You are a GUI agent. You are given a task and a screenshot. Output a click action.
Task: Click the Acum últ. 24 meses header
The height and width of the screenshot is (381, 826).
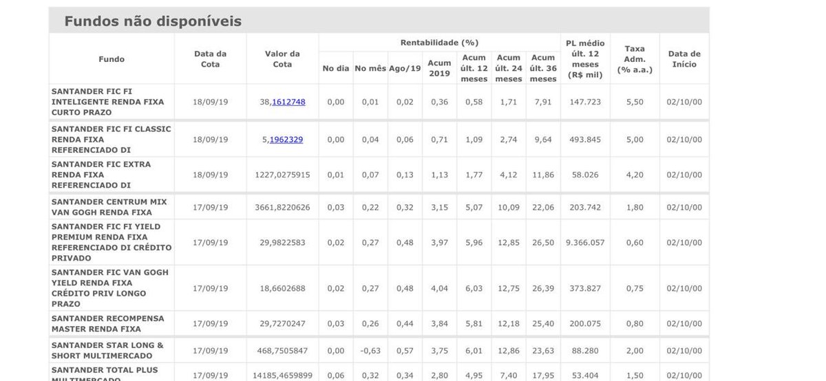click(509, 68)
